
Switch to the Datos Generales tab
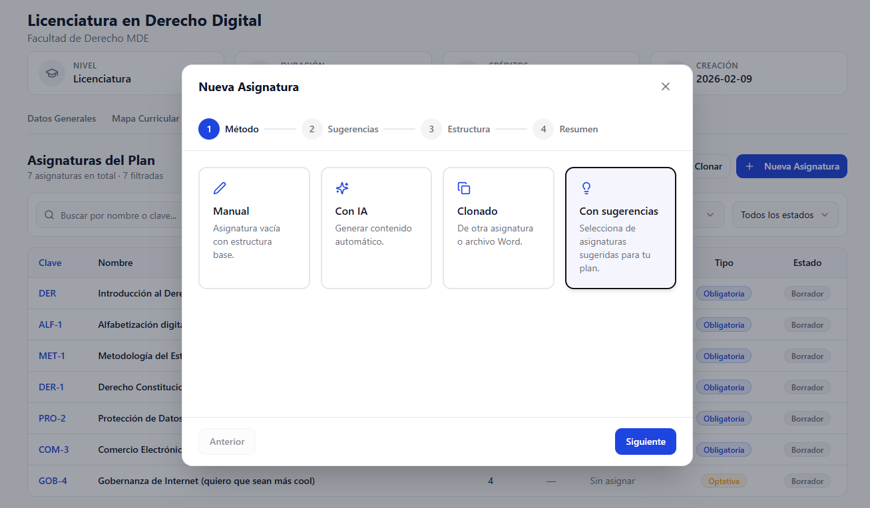[62, 118]
